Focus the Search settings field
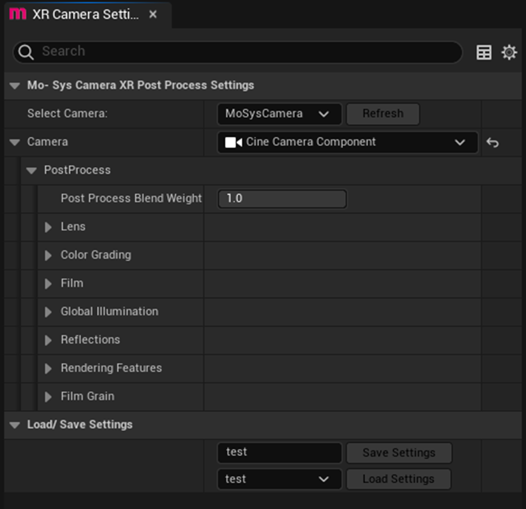 click(x=238, y=52)
